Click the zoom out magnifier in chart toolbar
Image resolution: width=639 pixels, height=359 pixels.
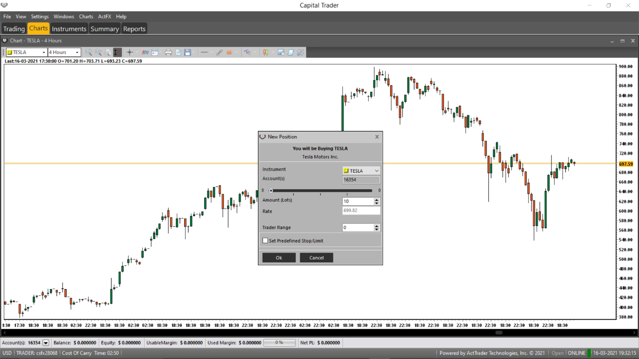98,52
